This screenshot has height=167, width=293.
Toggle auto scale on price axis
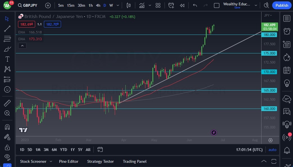coord(272,150)
